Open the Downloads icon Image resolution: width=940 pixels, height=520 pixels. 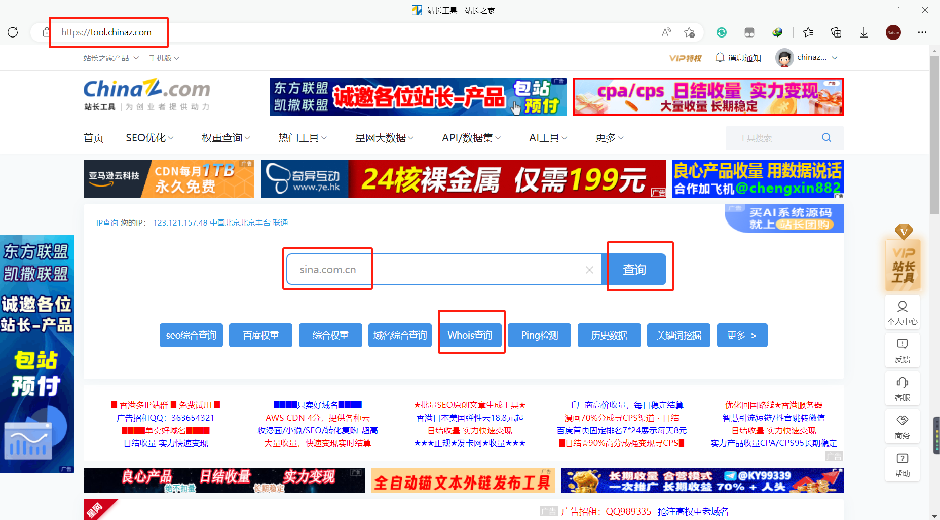click(864, 32)
